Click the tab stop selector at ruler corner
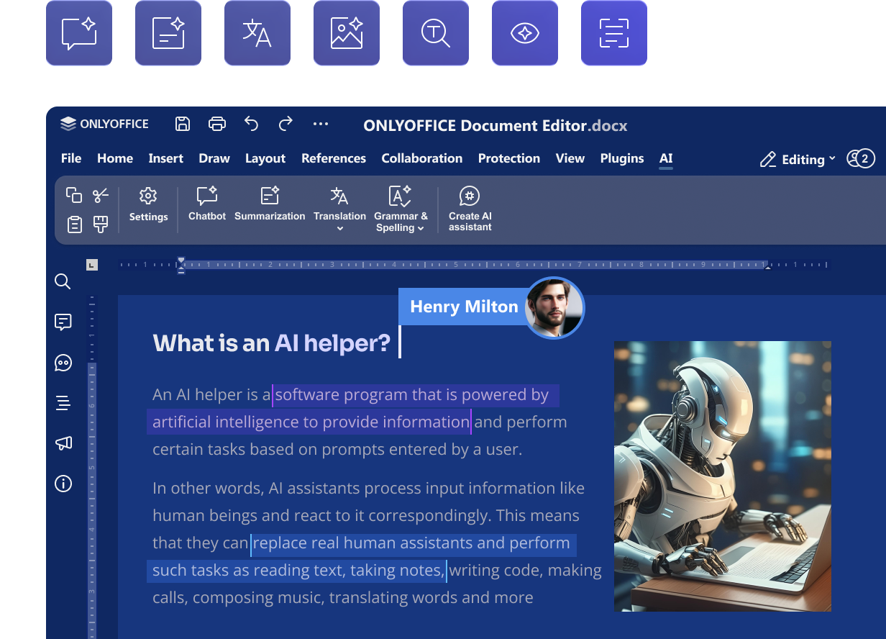The width and height of the screenshot is (886, 639). (91, 265)
